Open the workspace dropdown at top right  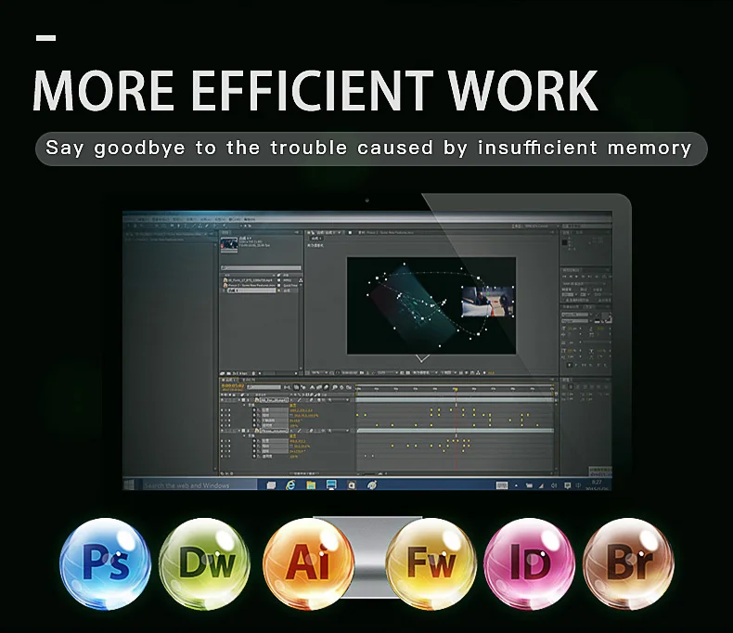tap(535, 226)
